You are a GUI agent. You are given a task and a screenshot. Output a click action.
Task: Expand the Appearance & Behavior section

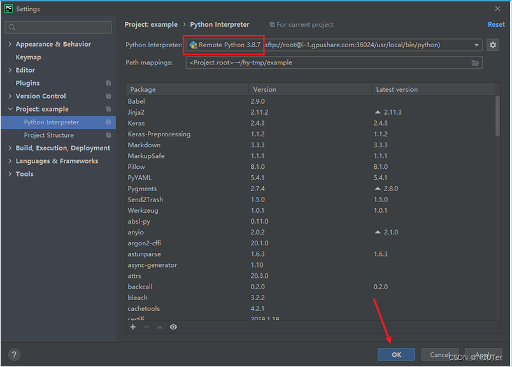9,44
